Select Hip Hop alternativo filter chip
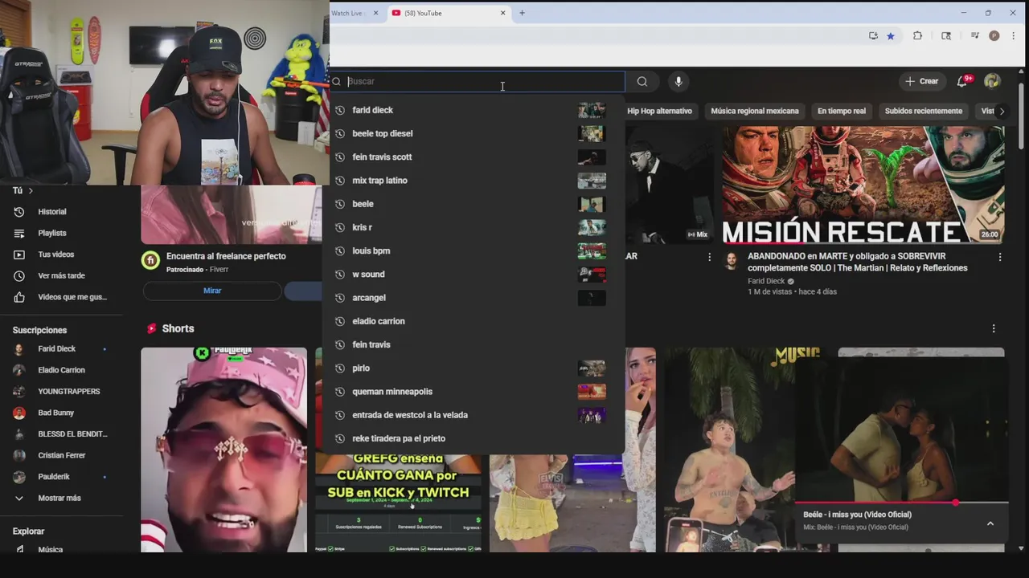 (x=659, y=111)
